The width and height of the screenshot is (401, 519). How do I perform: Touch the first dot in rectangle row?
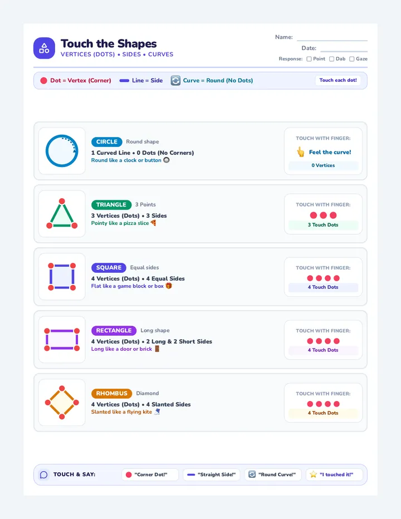pos(310,341)
